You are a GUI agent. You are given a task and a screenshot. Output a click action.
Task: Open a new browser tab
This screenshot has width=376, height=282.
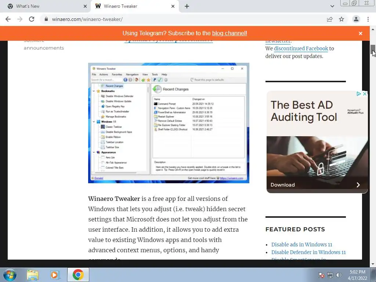coord(187,6)
